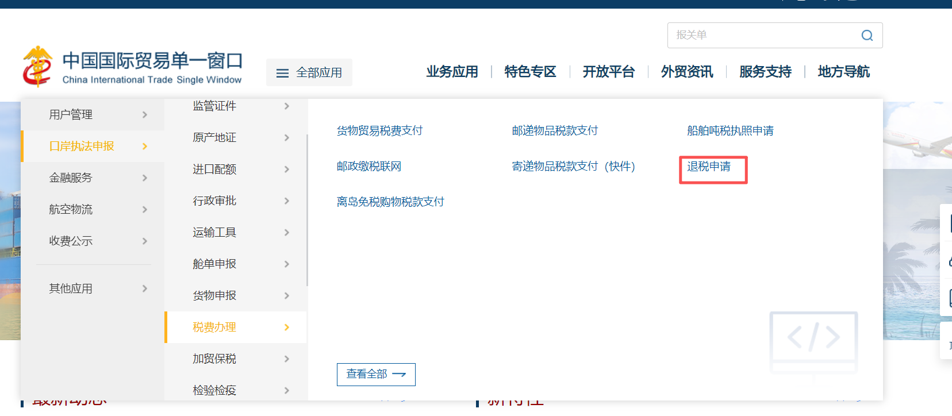Image resolution: width=952 pixels, height=416 pixels.
Task: Expand the 运输工具 submenu arrow
Action: point(287,233)
